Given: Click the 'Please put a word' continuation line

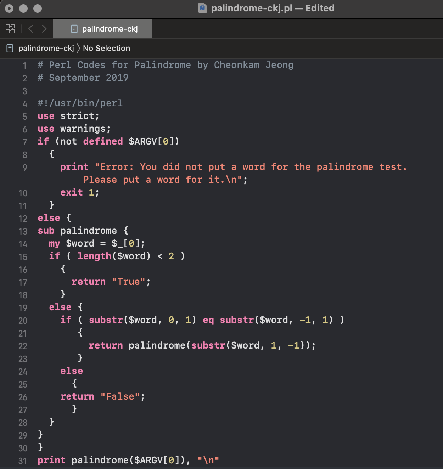Looking at the screenshot, I should [x=165, y=180].
